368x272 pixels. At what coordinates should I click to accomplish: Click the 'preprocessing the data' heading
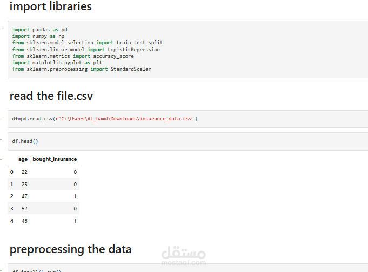click(70, 249)
